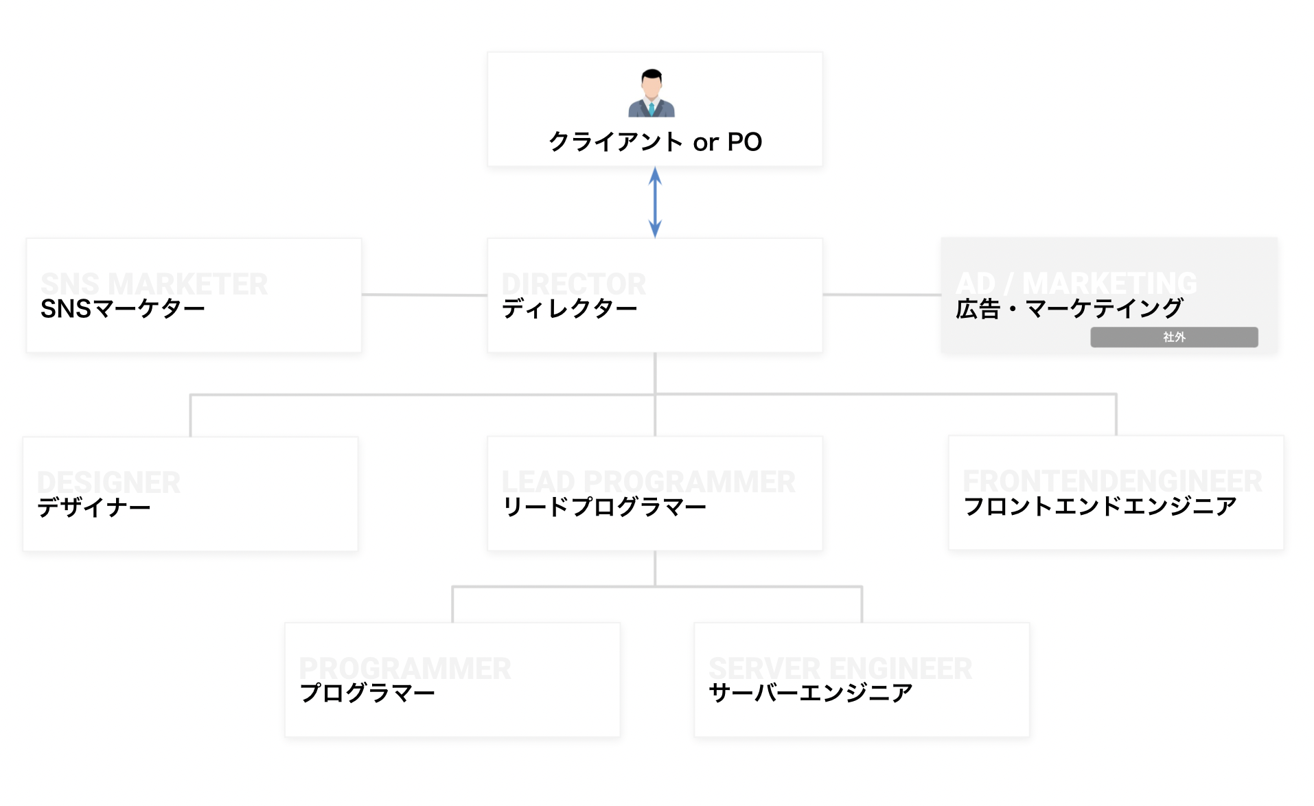1314x806 pixels.
Task: Click the businessman avatar icon
Action: (x=652, y=93)
